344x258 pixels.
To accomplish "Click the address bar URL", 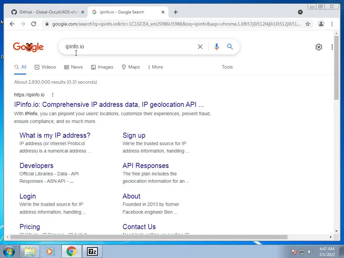I will pos(176,24).
